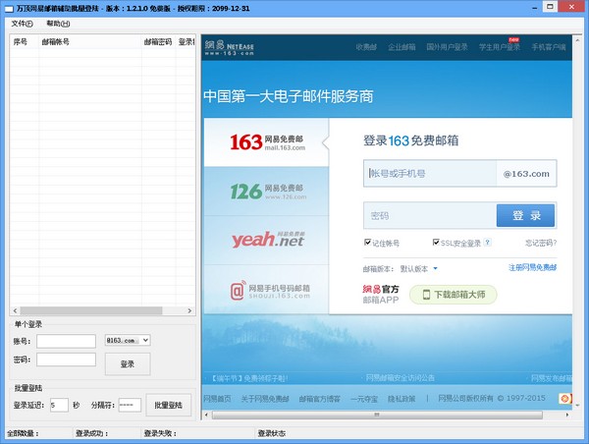Click the orange badge icon in footer
This screenshot has width=589, height=444.
tap(565, 399)
